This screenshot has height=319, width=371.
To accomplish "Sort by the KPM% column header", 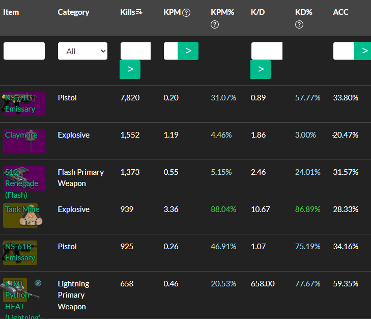I will (222, 12).
